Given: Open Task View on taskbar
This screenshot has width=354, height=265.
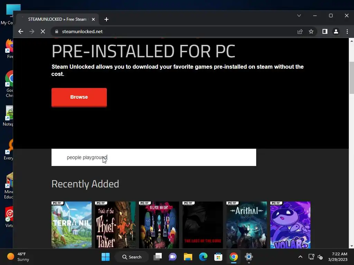Looking at the screenshot, I should (158, 257).
